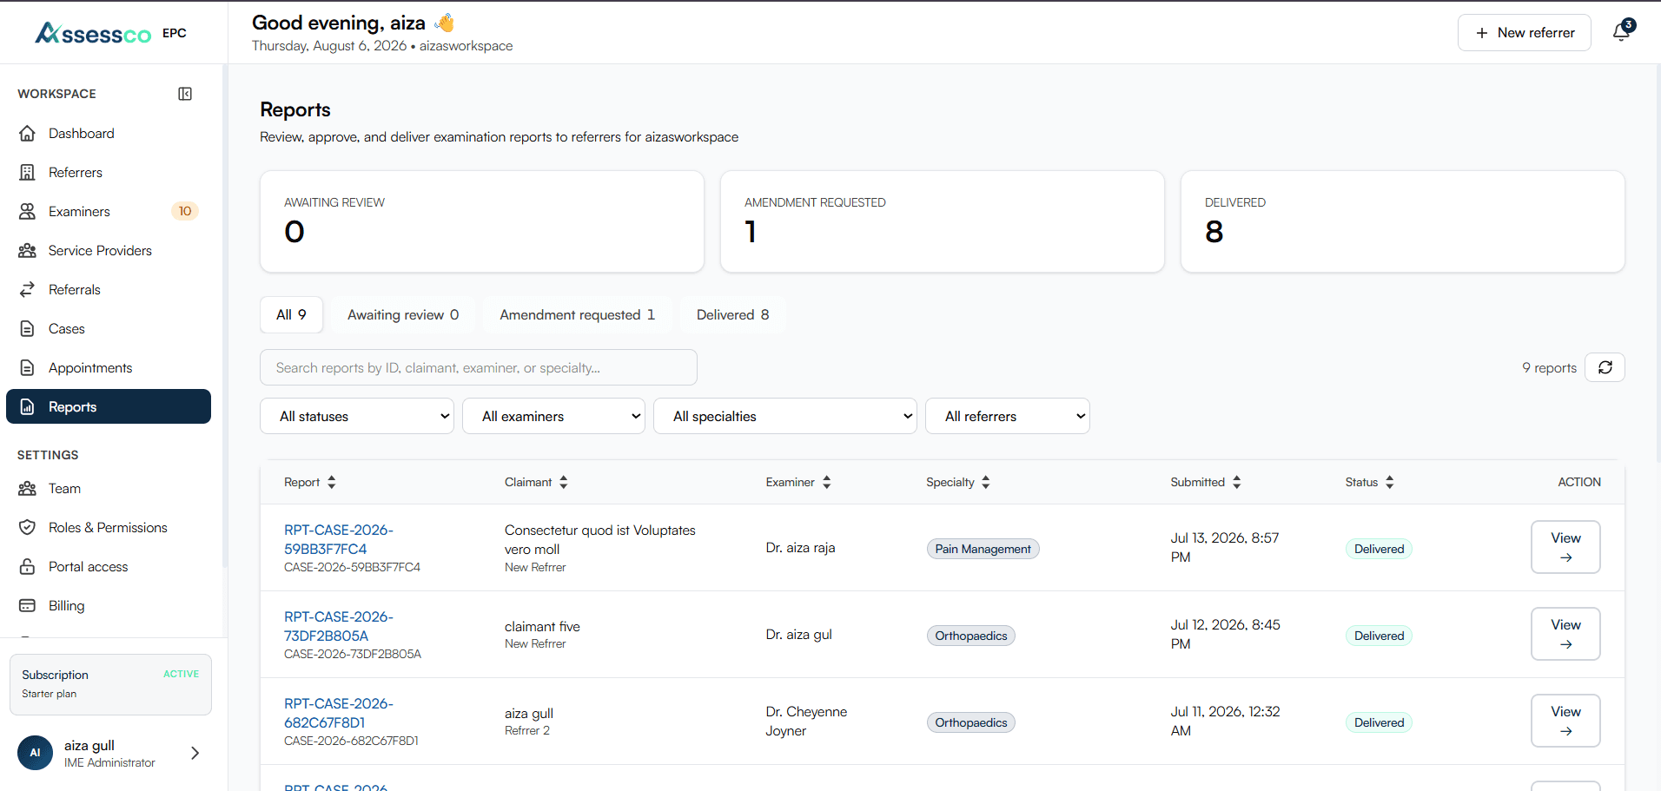Viewport: 1661px width, 791px height.
Task: Click the Delivered status for claimant five
Action: 1379,636
